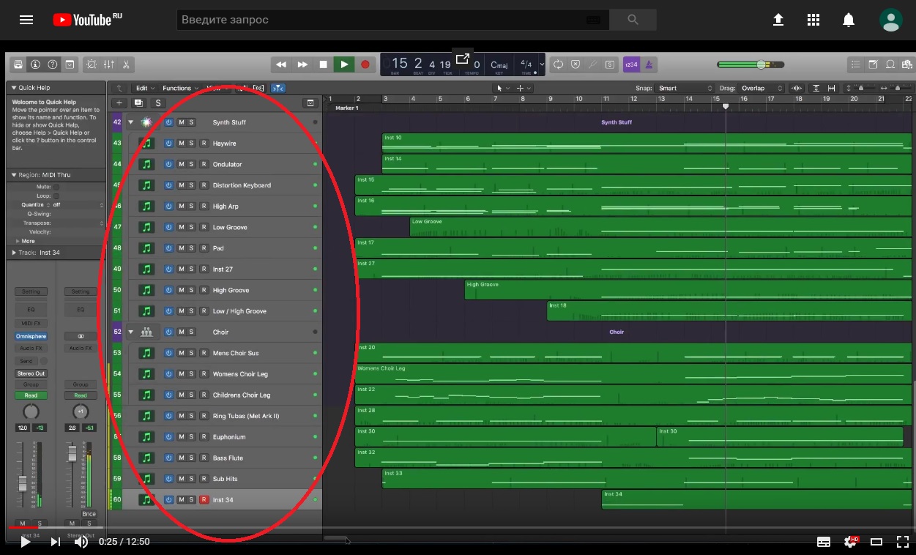This screenshot has width=916, height=555.
Task: Click the Stereo Out output slot
Action: 31,373
